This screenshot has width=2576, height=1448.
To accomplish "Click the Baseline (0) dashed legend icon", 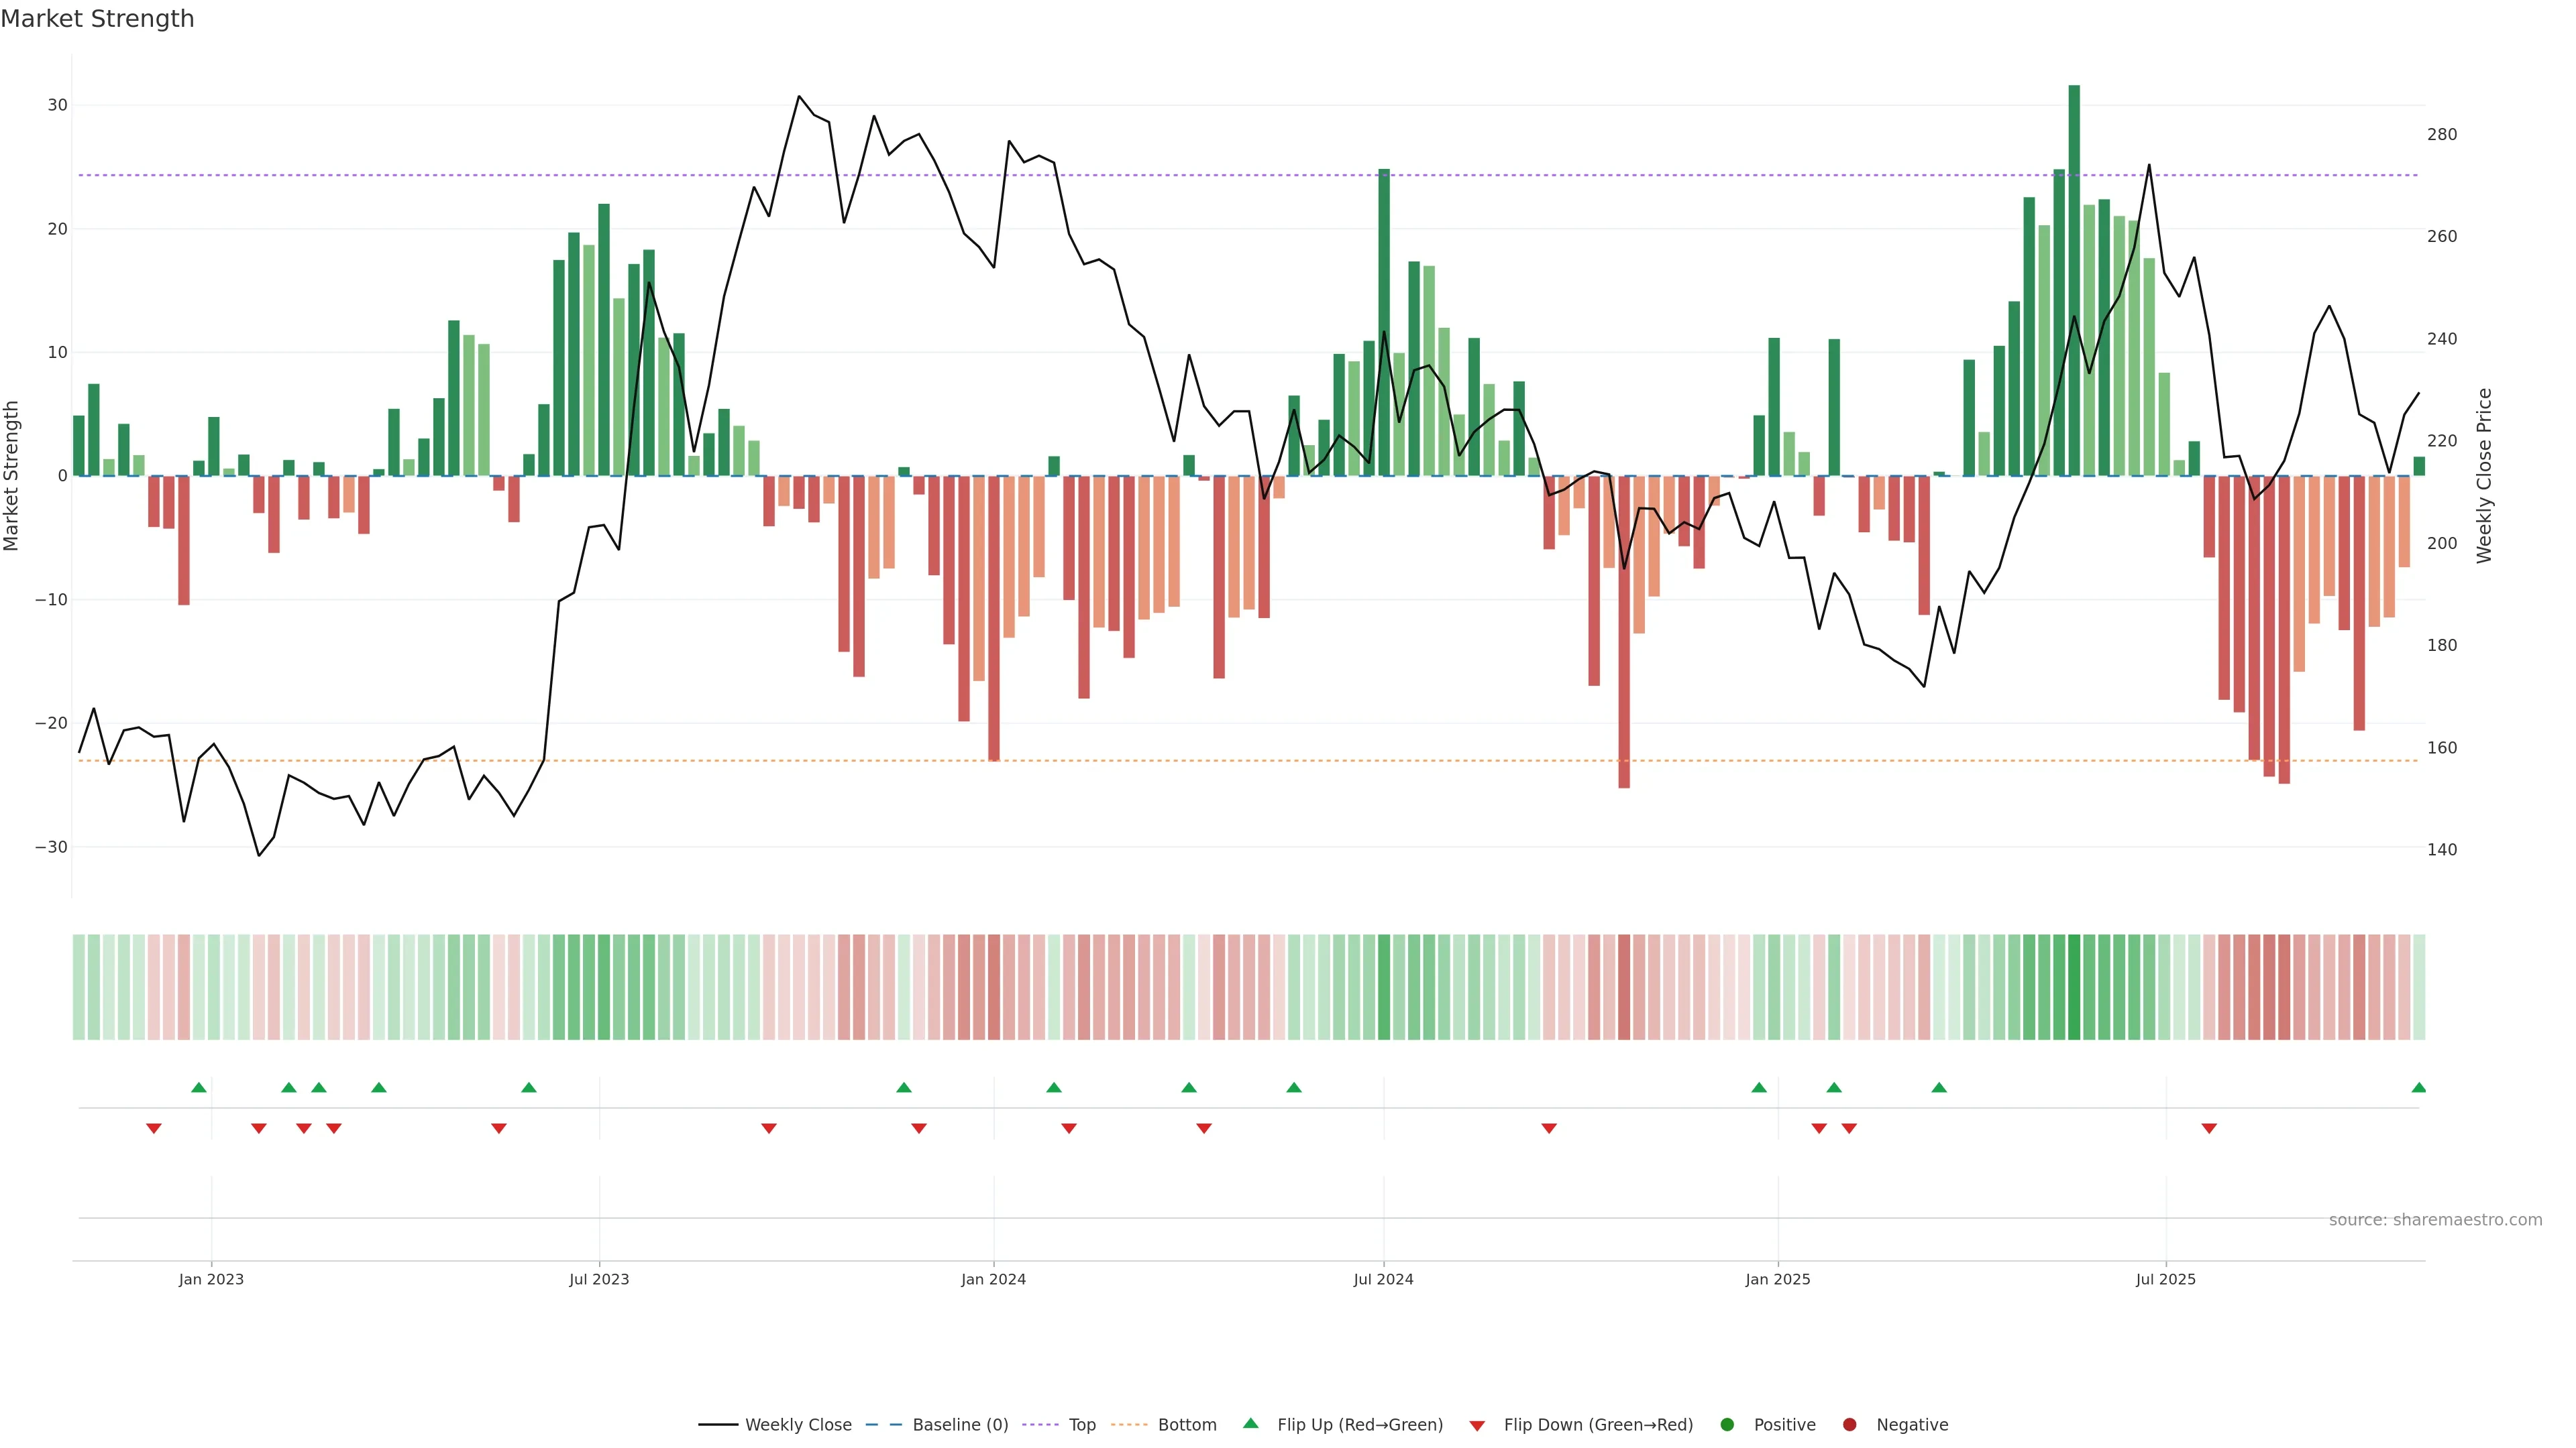I will click(x=883, y=1424).
